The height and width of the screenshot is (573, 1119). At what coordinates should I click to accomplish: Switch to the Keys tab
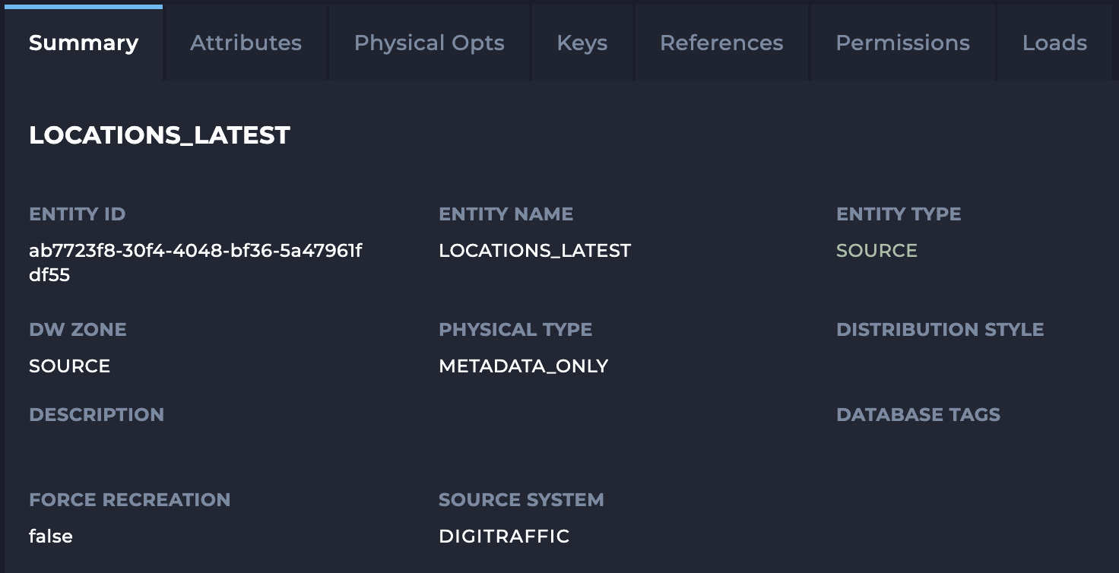point(582,43)
